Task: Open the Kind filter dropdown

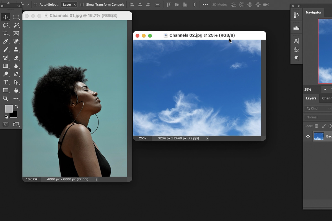Action: 318,108
